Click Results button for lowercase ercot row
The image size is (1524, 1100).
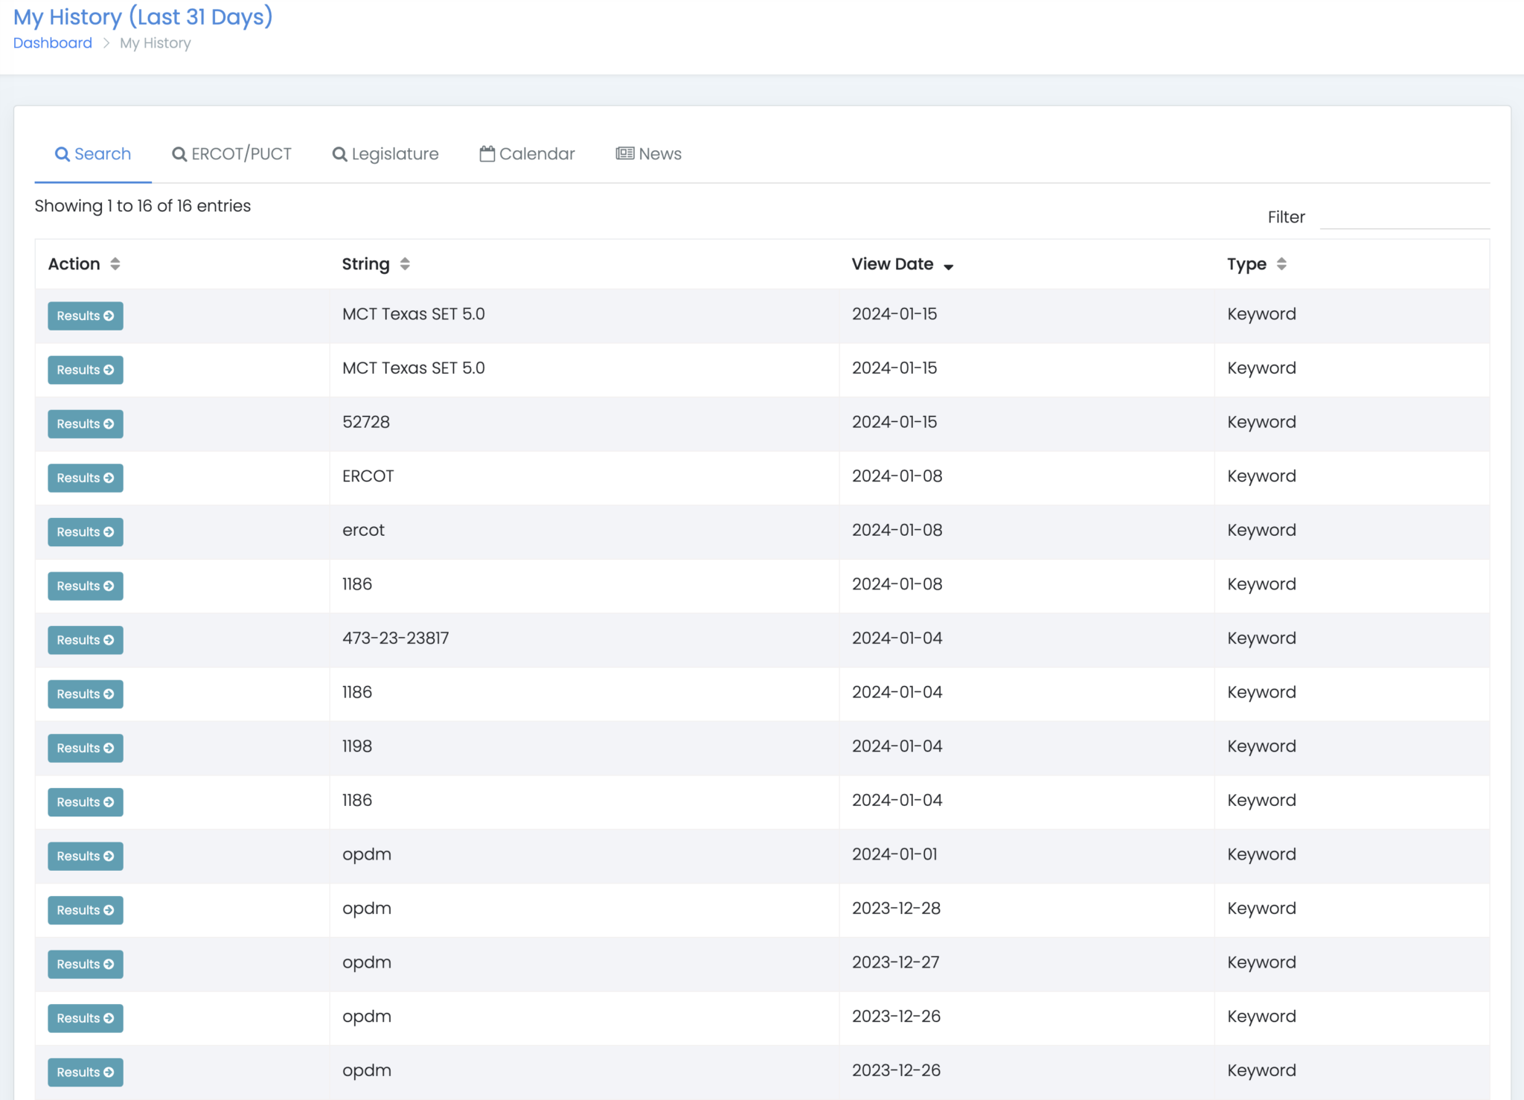pyautogui.click(x=86, y=532)
